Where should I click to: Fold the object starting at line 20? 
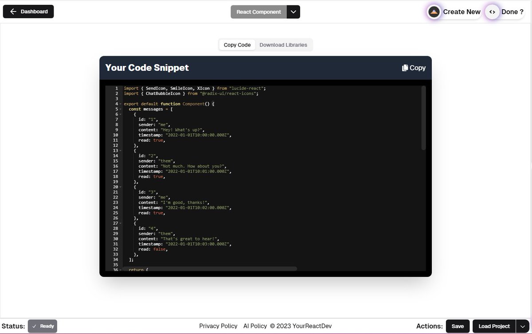120,187
